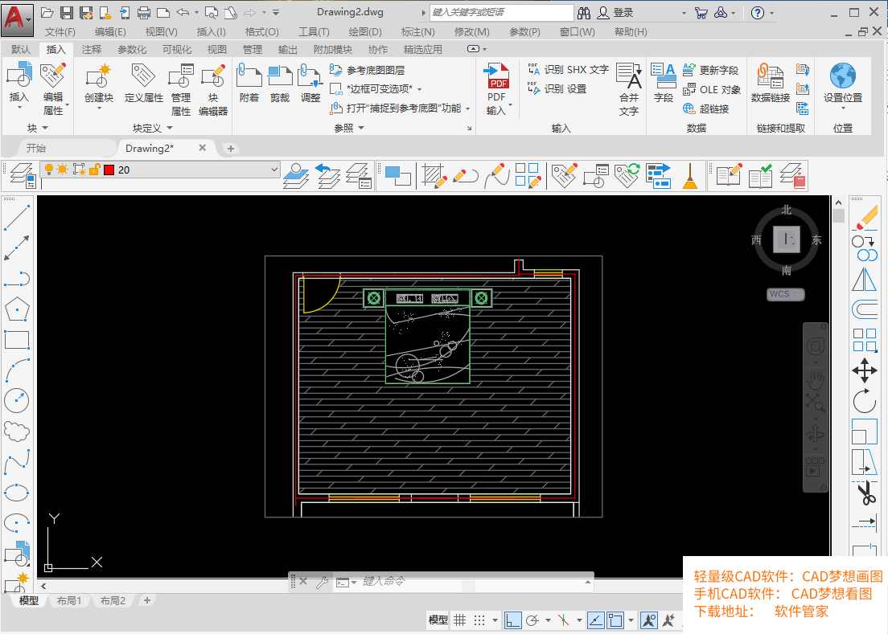Screen dimensions: 888x634
Task: Click the broom purge icon
Action: pos(690,175)
